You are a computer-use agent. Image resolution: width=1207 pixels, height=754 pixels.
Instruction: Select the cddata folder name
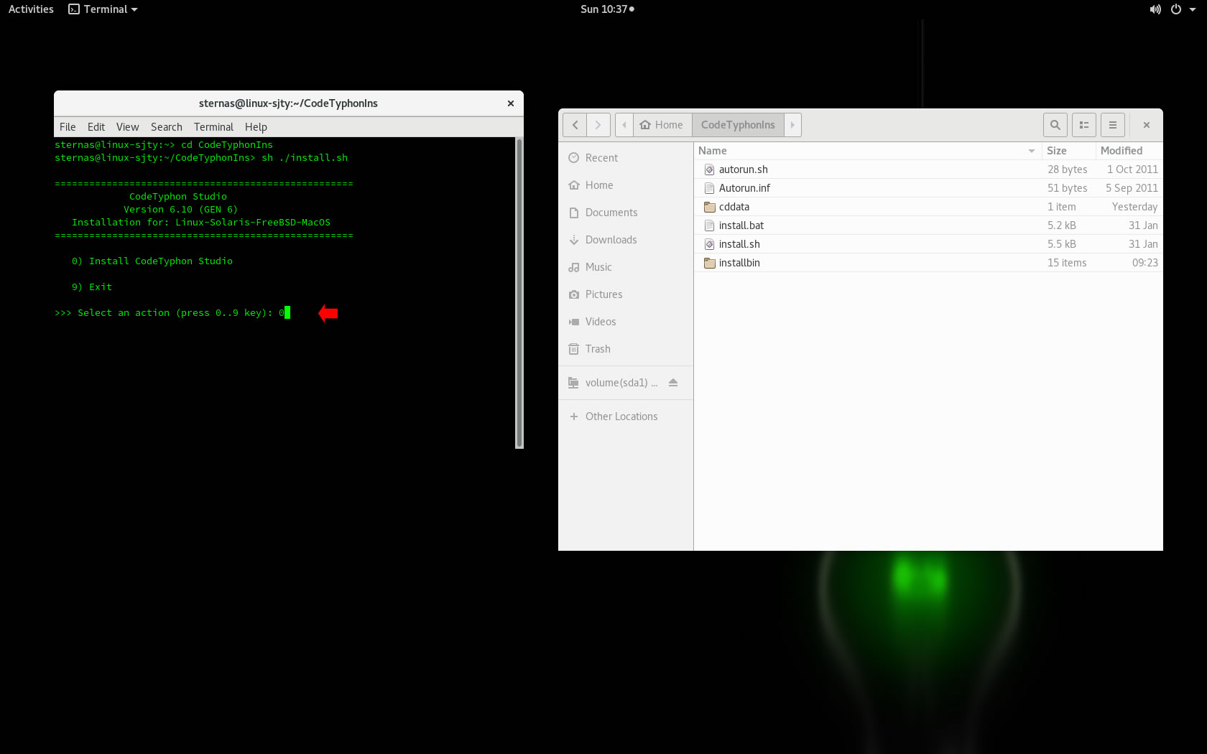tap(734, 207)
